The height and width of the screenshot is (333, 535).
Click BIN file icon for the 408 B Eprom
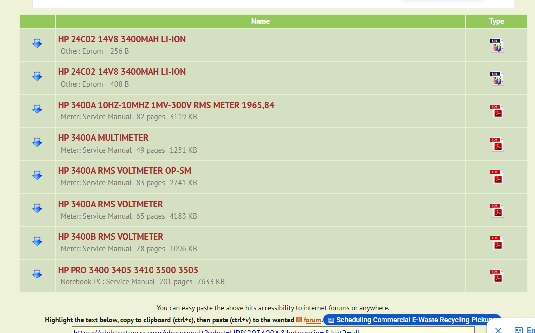tap(496, 78)
